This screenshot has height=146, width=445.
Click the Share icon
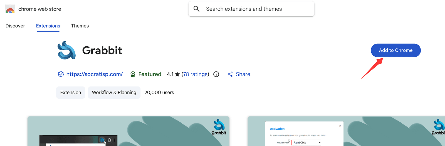click(230, 74)
